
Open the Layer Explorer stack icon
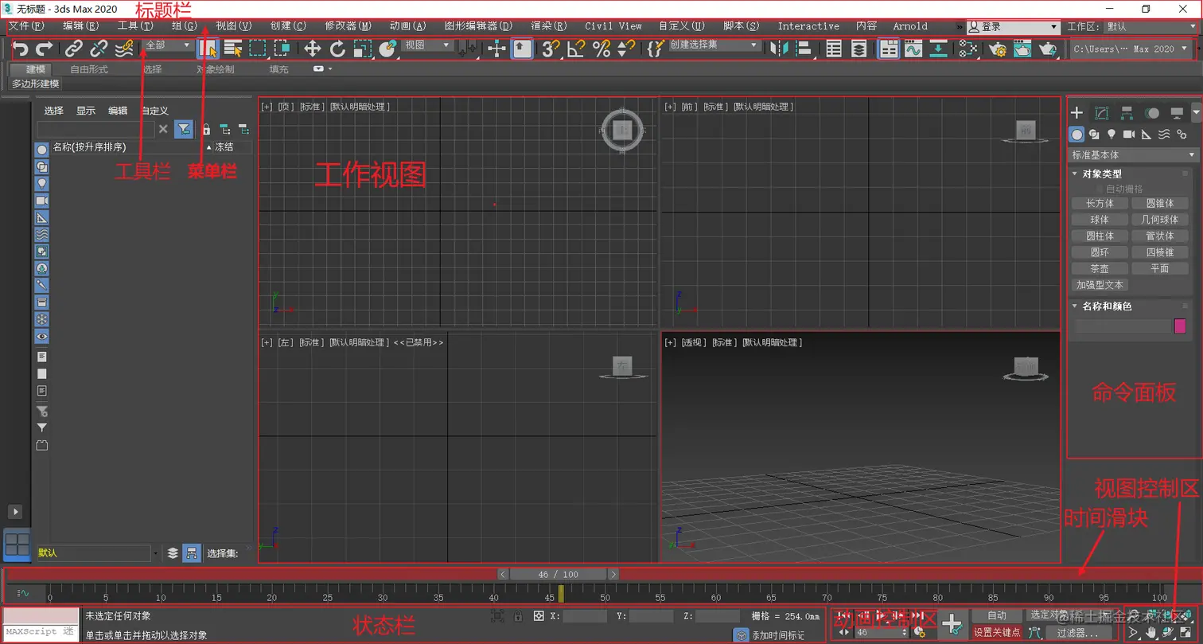coord(859,49)
